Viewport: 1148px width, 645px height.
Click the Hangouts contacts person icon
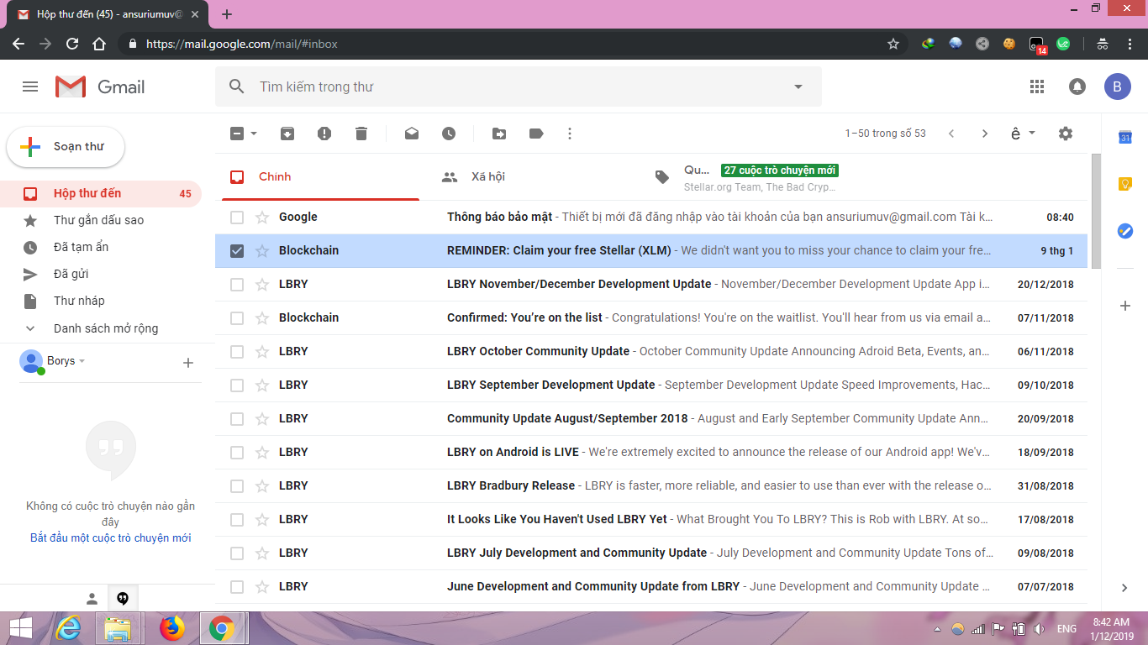pos(92,599)
